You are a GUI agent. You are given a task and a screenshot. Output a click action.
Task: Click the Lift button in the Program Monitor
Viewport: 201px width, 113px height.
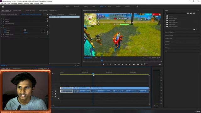pyautogui.click(x=134, y=64)
